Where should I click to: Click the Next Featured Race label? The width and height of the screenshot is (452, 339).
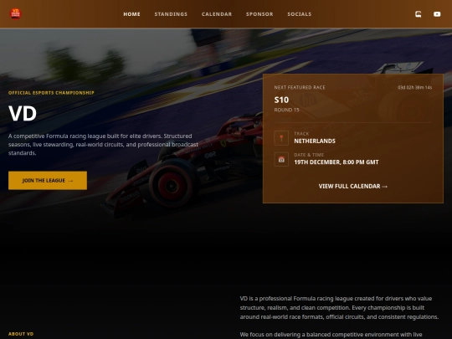click(x=300, y=87)
